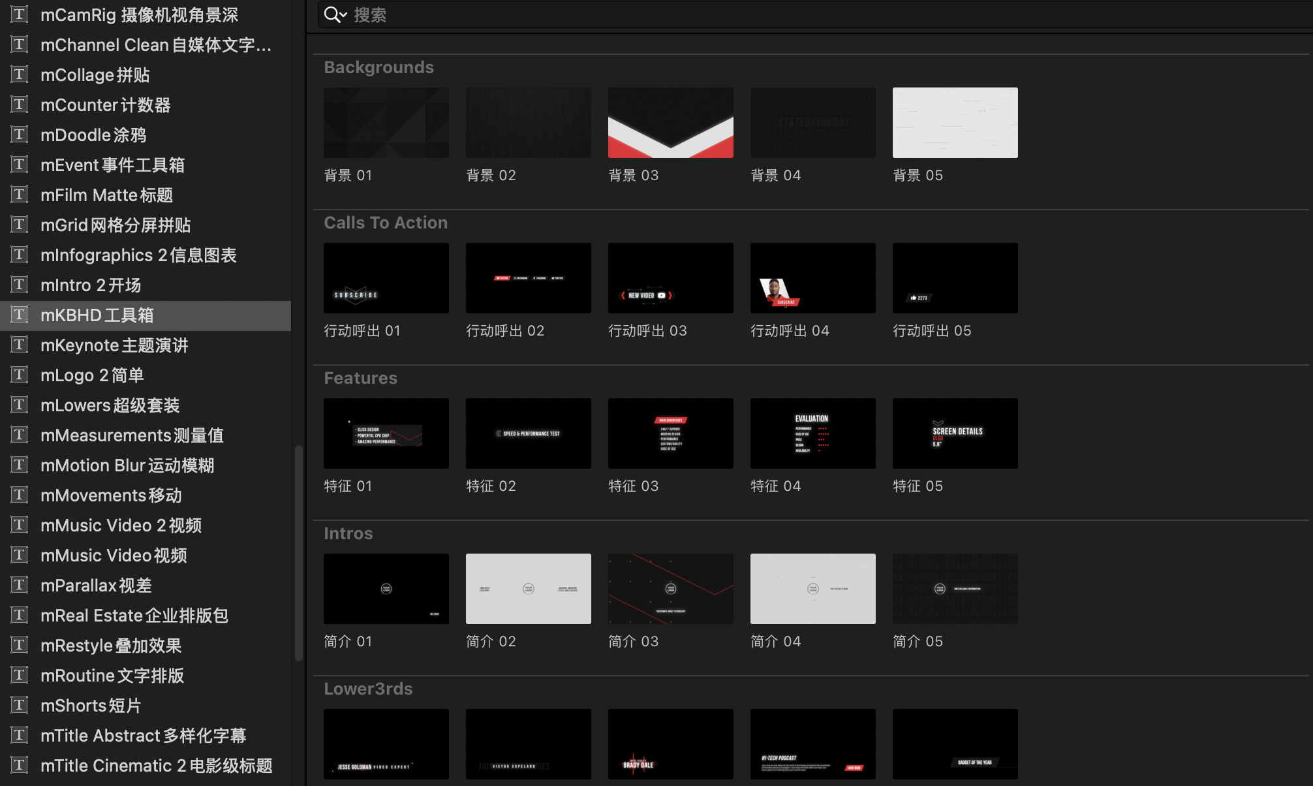Select 特征 02 speed performance thumbnail
The height and width of the screenshot is (786, 1313).
click(x=529, y=433)
